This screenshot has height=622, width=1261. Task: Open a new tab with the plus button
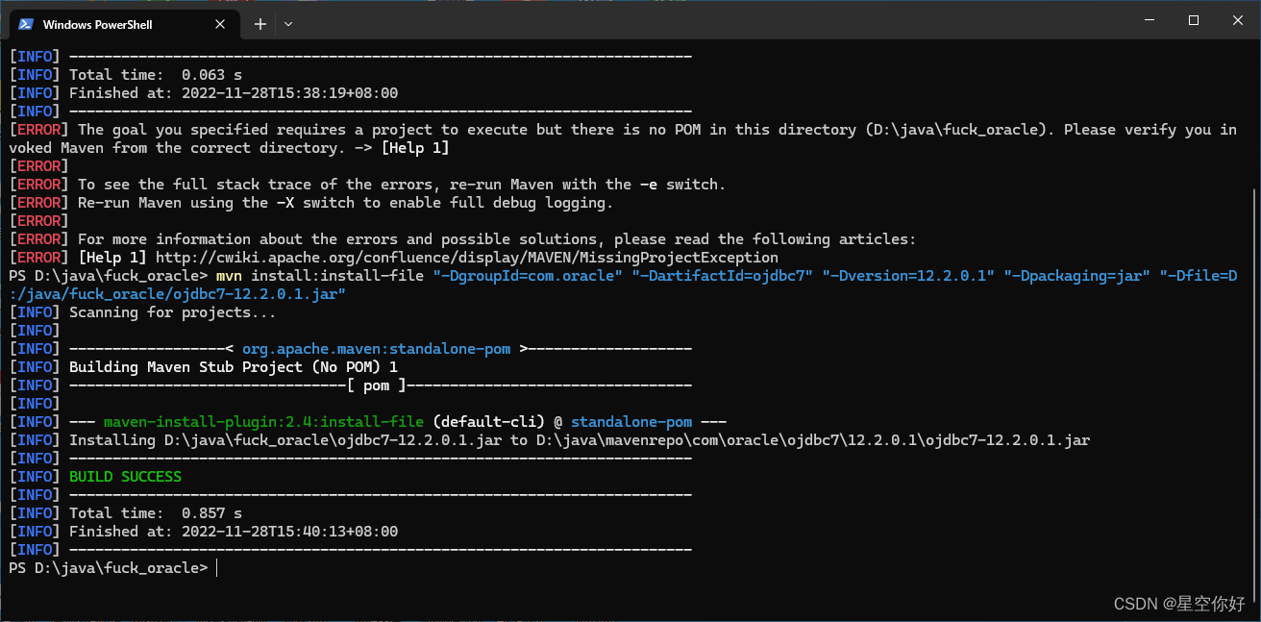(260, 24)
